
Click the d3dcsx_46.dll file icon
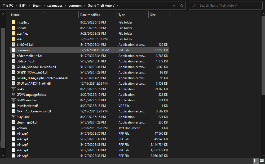(14, 61)
